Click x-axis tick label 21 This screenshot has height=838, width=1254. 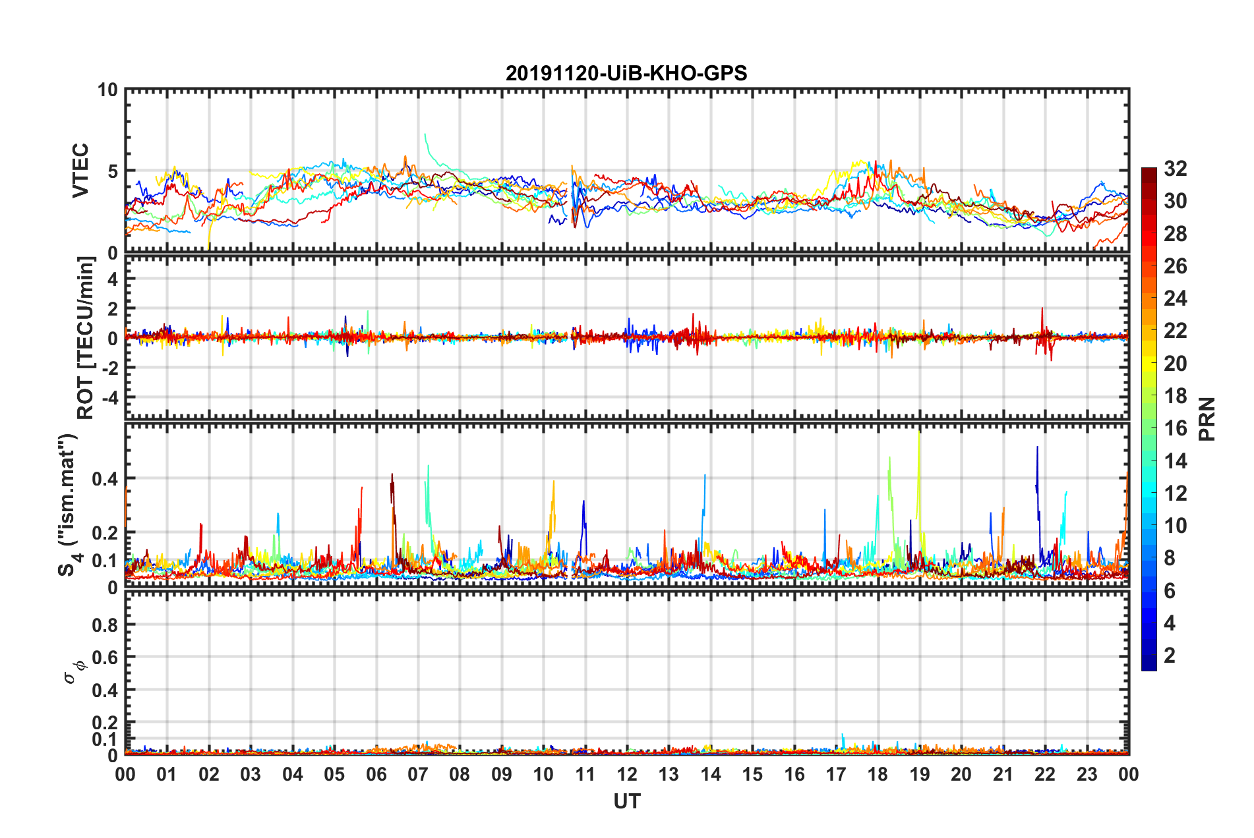pos(1003,774)
